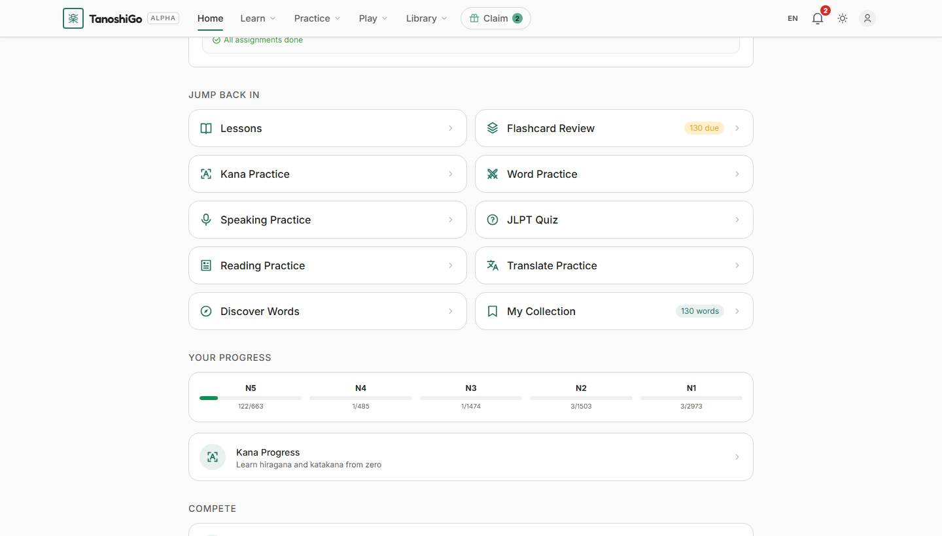Switch language via the EN button
This screenshot has width=942, height=536.
point(793,18)
